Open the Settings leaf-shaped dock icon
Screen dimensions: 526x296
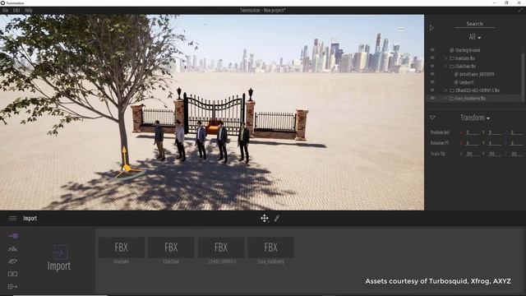pyautogui.click(x=13, y=261)
